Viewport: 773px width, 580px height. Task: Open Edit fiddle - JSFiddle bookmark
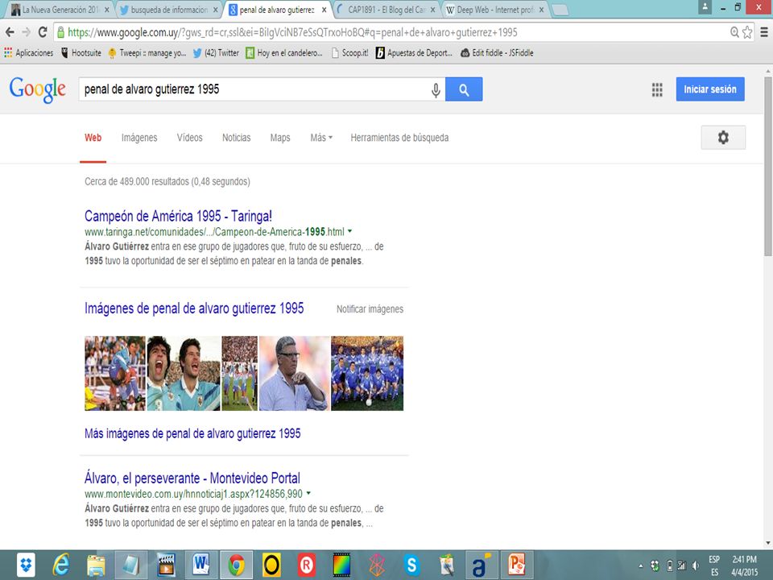[497, 53]
